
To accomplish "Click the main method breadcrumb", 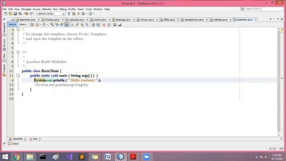I will click(34, 139).
